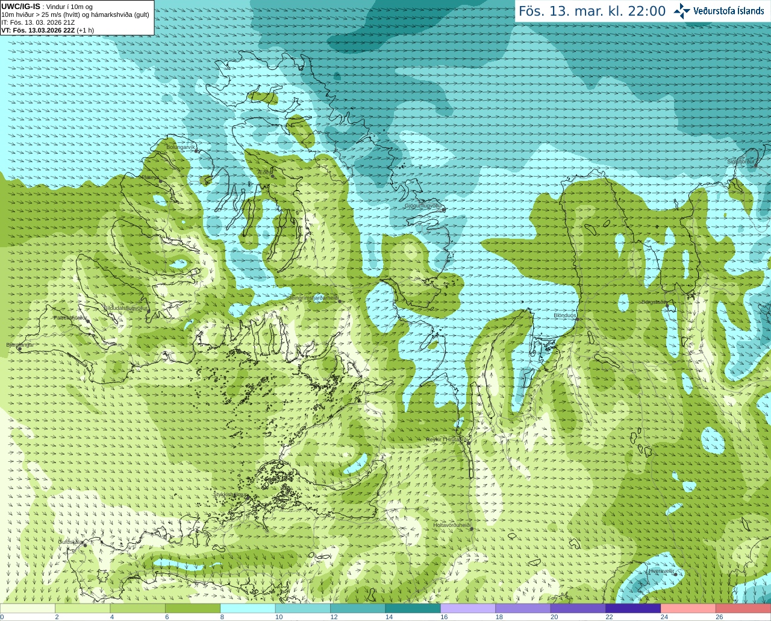Click the Gufuskálar station label
This screenshot has width=771, height=621.
70,542
